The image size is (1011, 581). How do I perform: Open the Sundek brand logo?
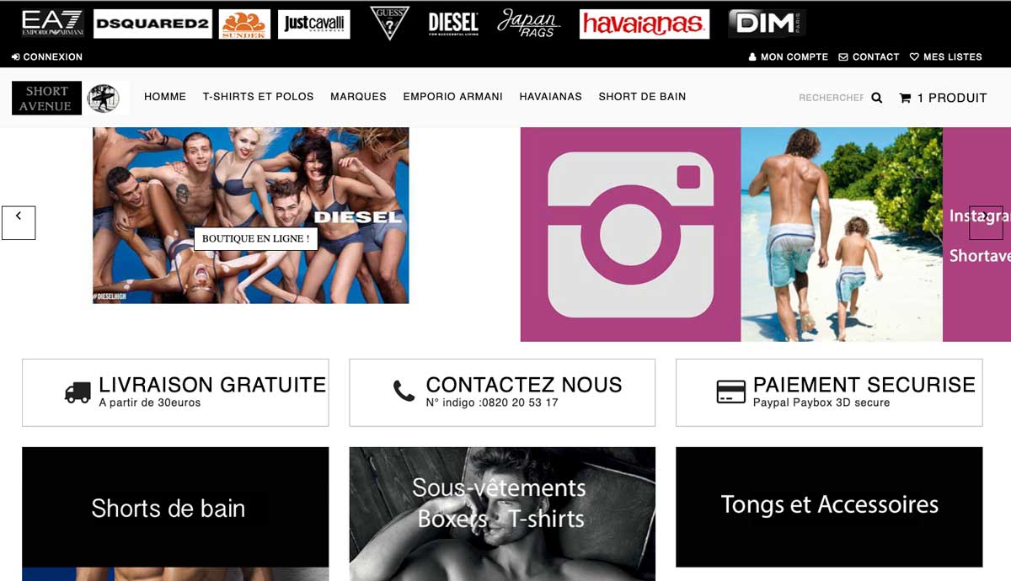pos(244,24)
